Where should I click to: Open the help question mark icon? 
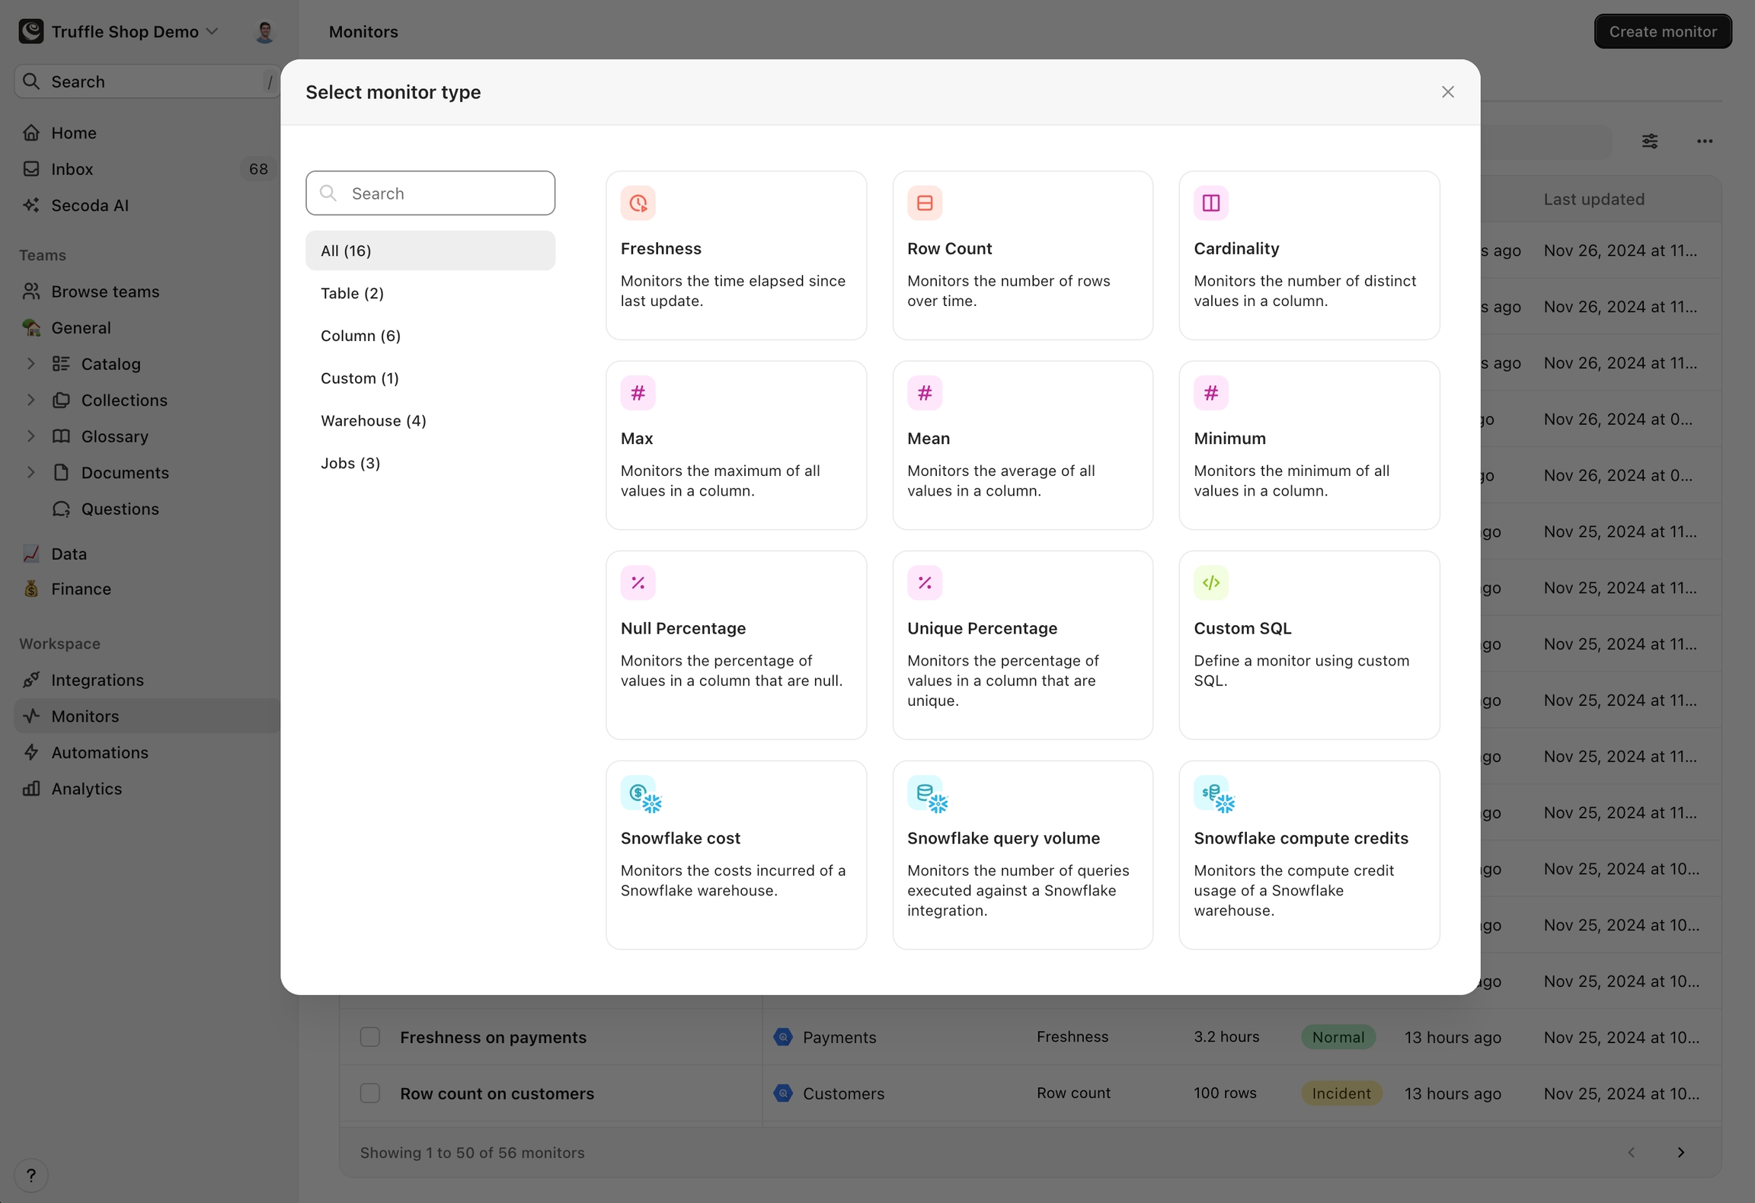[31, 1175]
